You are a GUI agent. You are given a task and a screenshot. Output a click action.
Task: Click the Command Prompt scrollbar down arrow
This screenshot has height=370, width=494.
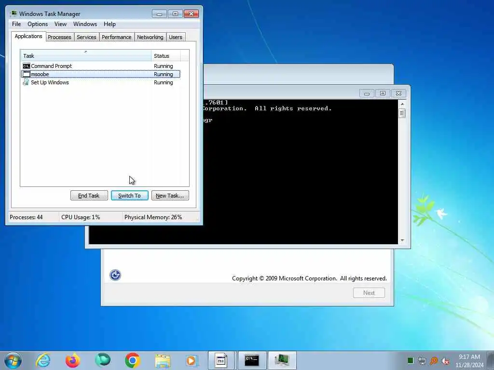402,240
